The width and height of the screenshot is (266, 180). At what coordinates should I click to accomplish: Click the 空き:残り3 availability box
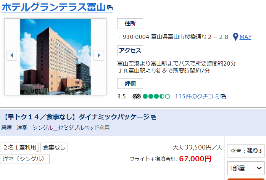click(x=246, y=151)
